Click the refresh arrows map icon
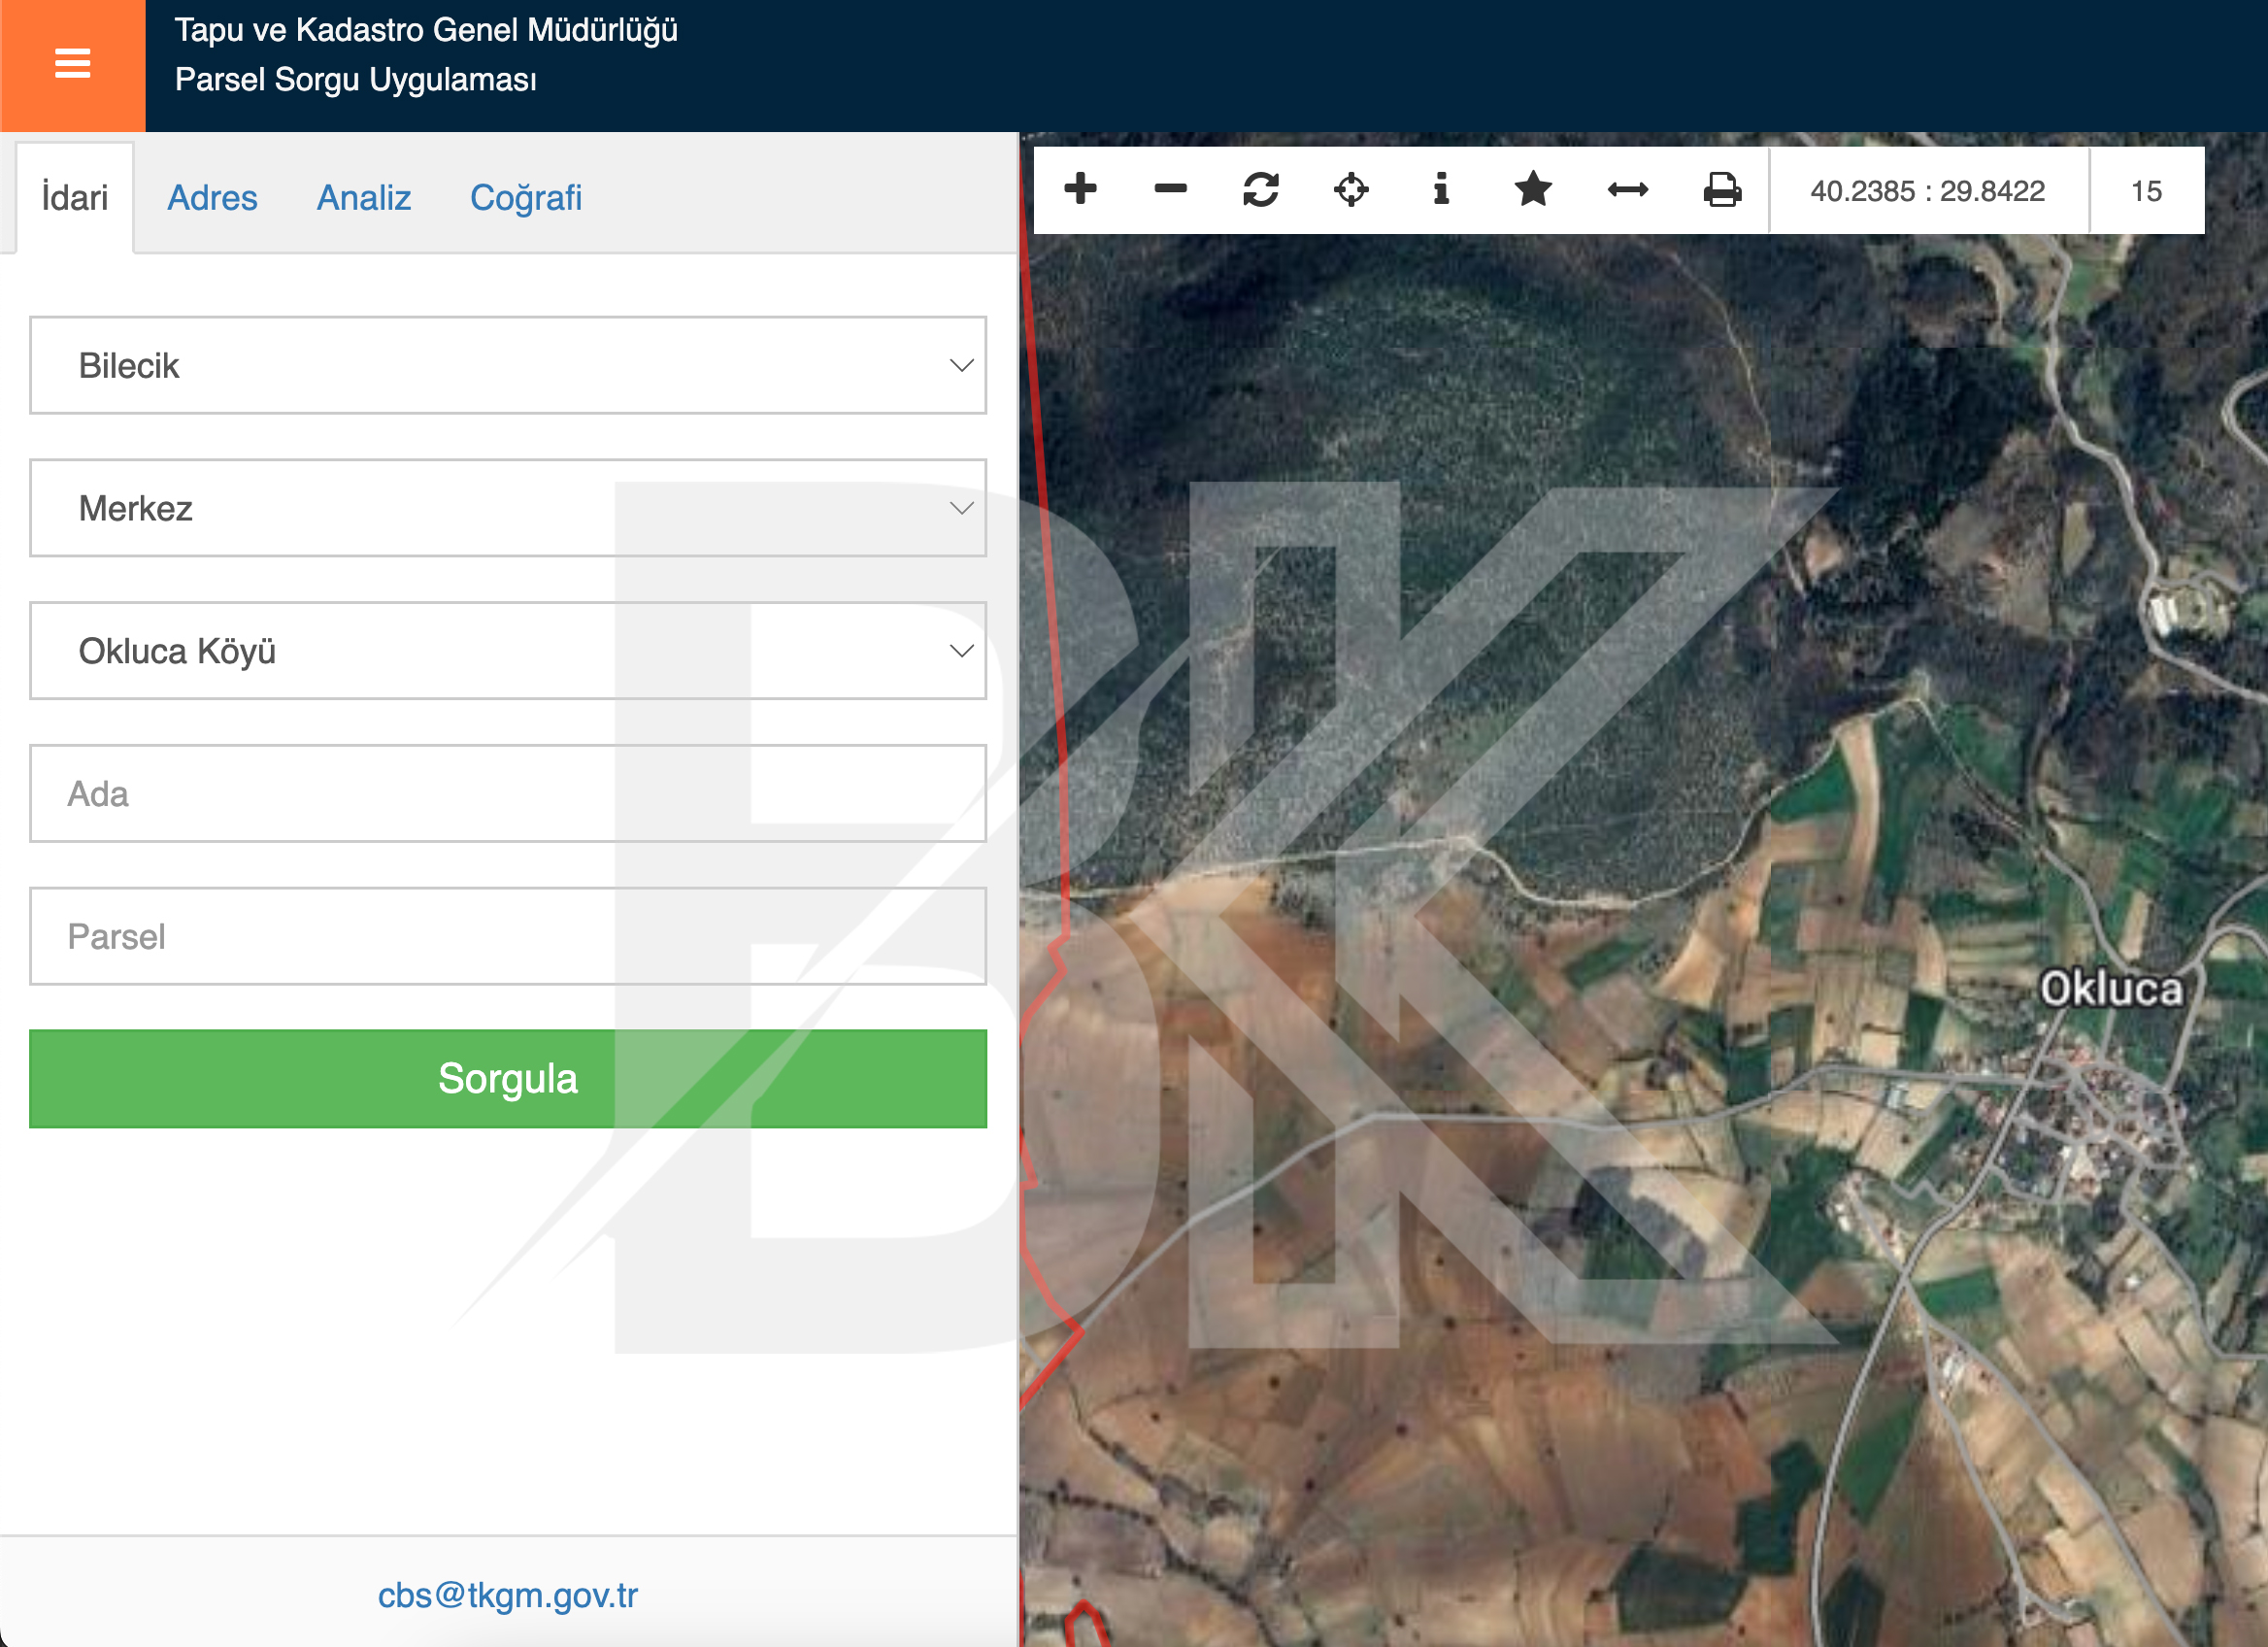The height and width of the screenshot is (1647, 2268). (1260, 189)
